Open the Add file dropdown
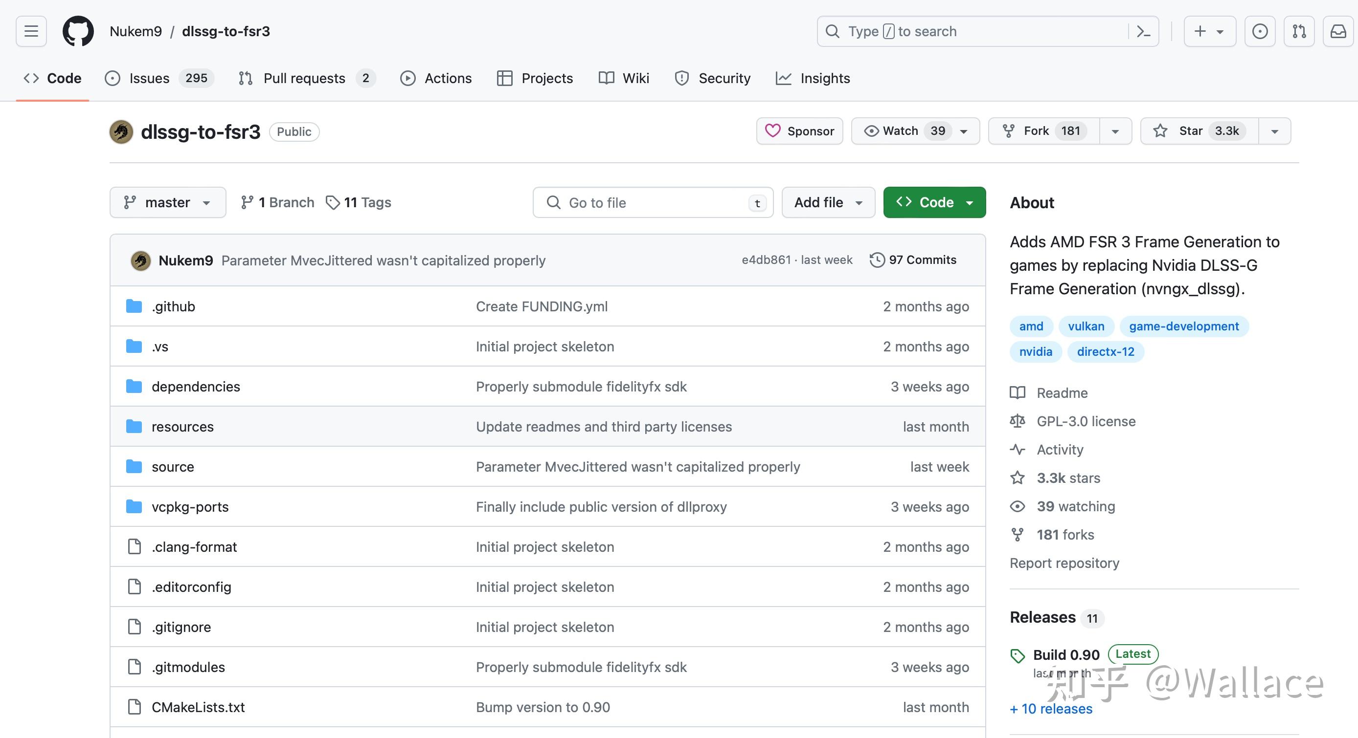Screen dimensions: 1358x738 pyautogui.click(x=828, y=202)
